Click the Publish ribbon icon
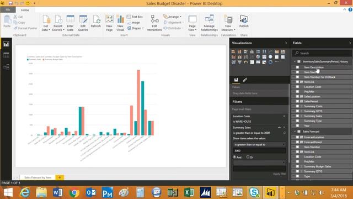The width and height of the screenshot is (353, 199). [x=244, y=22]
